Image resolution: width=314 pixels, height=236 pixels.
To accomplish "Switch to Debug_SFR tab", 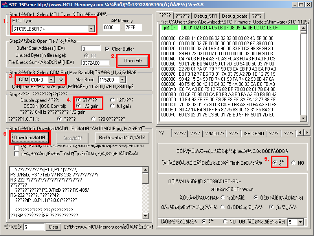I will pos(206,16).
